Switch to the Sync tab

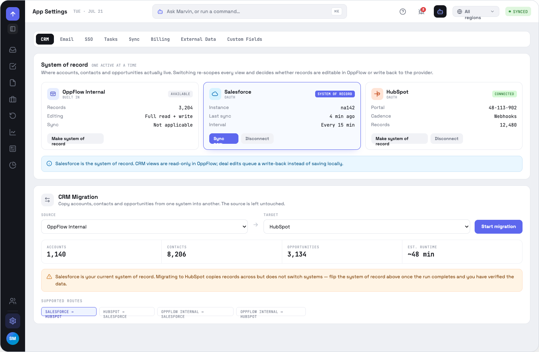click(134, 39)
